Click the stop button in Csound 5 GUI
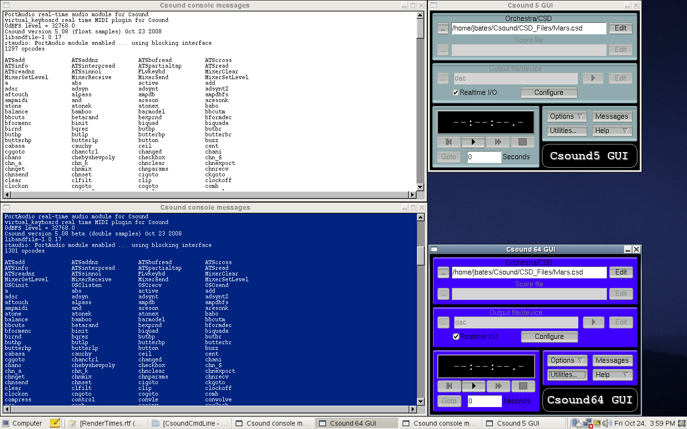The width and height of the screenshot is (687, 429). tap(522, 142)
